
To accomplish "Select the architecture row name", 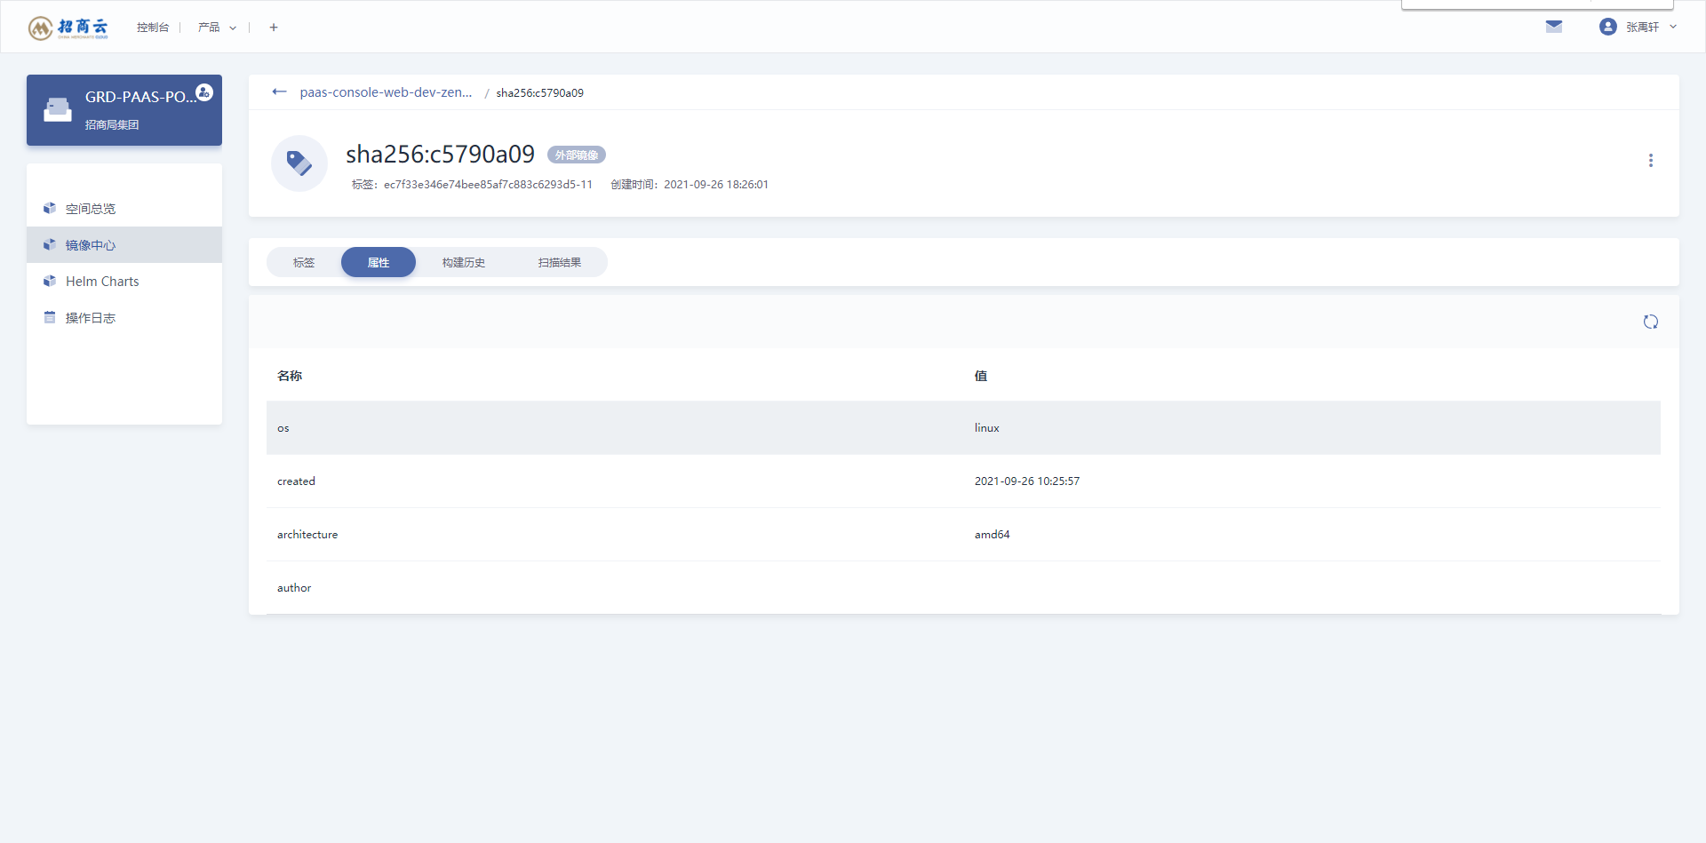I will tap(307, 535).
